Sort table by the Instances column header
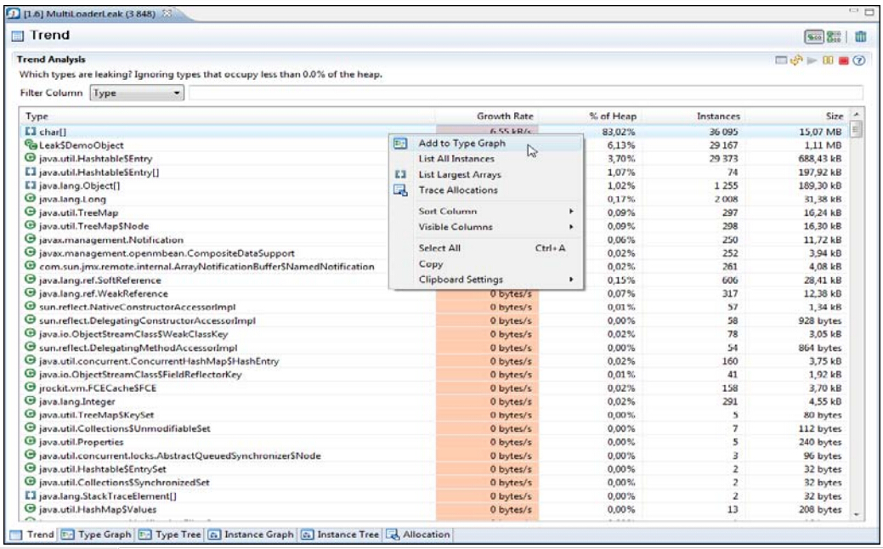The height and width of the screenshot is (549, 883). pyautogui.click(x=692, y=116)
